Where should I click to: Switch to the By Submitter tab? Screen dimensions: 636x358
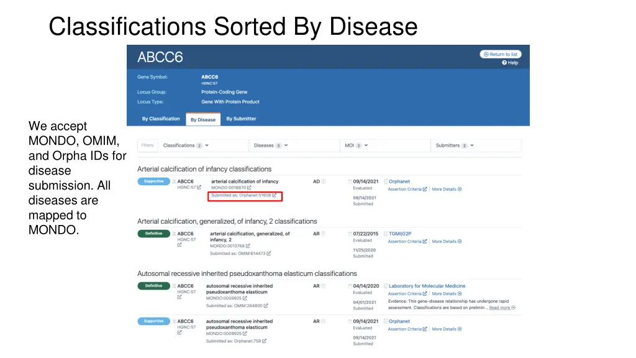click(x=241, y=119)
